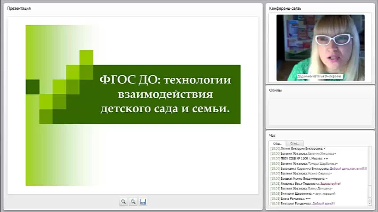Zoom in on the presentation slide
This screenshot has height=212, width=378.
point(123,201)
